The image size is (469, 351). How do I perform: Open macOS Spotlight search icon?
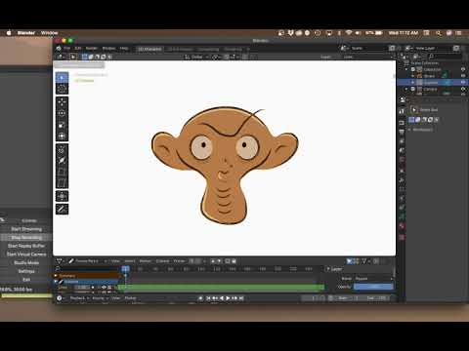click(438, 33)
